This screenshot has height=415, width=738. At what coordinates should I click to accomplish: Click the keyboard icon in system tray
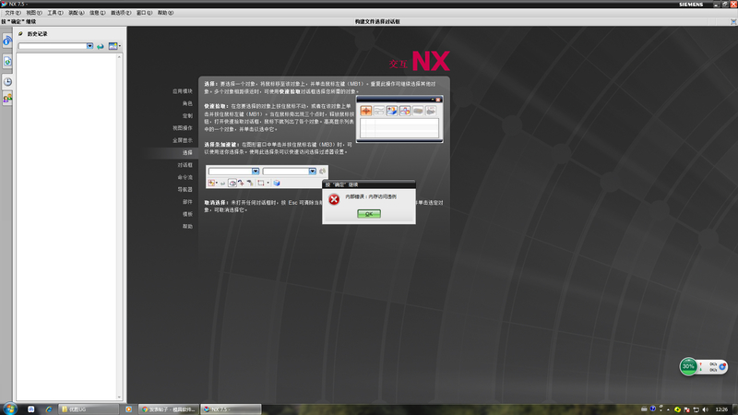pyautogui.click(x=644, y=409)
